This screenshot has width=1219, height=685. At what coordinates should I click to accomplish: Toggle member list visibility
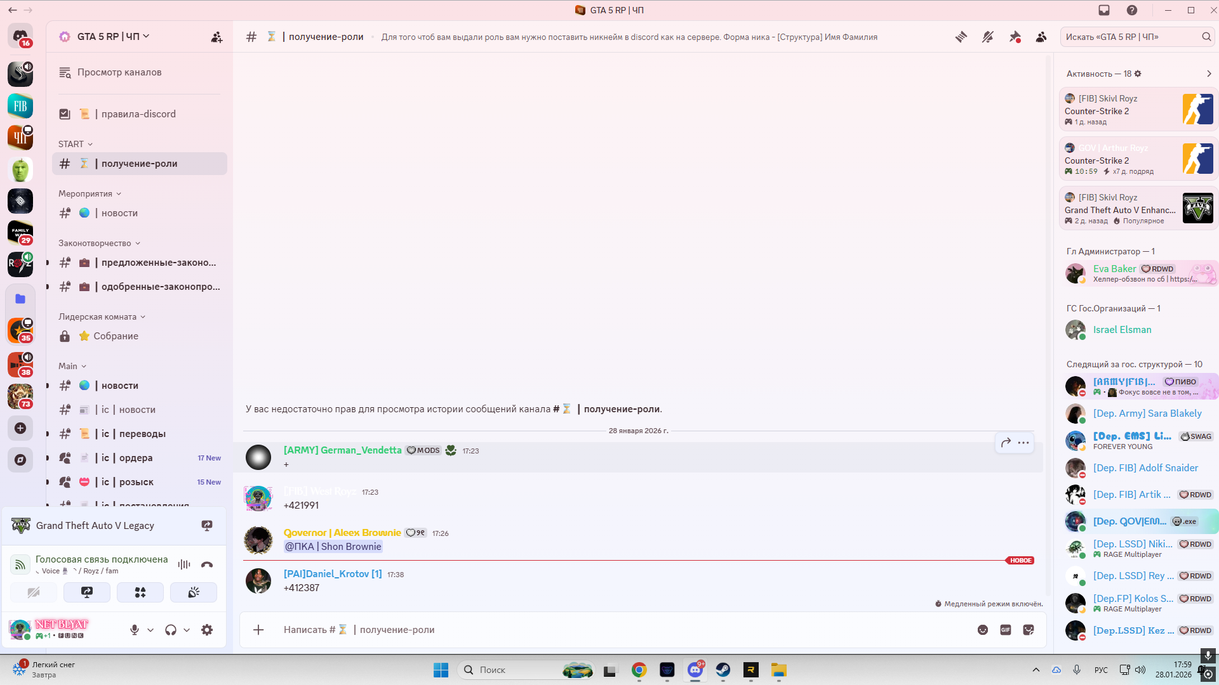[1041, 37]
